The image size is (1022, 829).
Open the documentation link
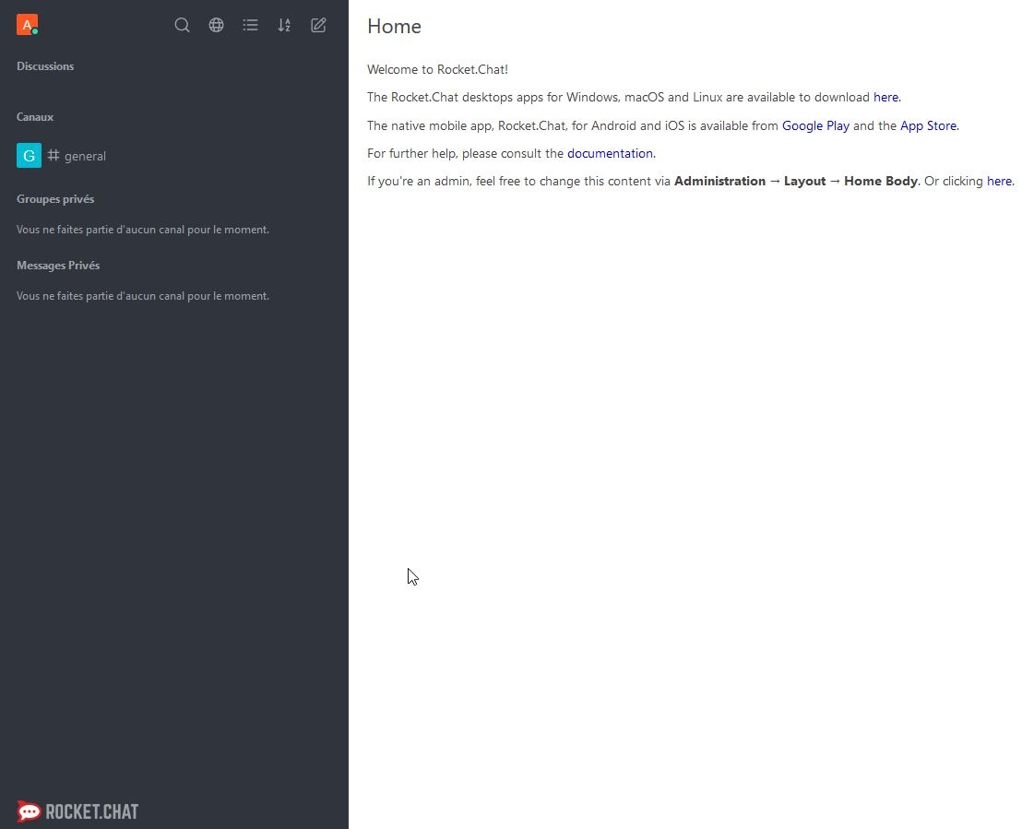(x=610, y=154)
